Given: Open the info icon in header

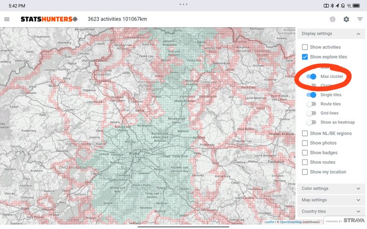Looking at the screenshot, I should [332, 20].
